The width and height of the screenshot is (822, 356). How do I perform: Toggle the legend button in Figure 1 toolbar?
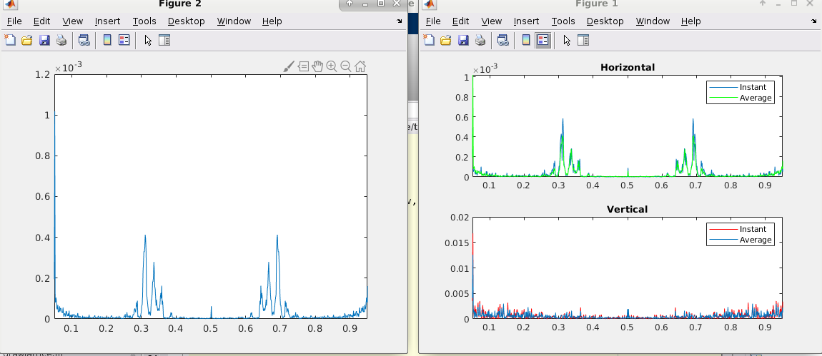tap(543, 40)
